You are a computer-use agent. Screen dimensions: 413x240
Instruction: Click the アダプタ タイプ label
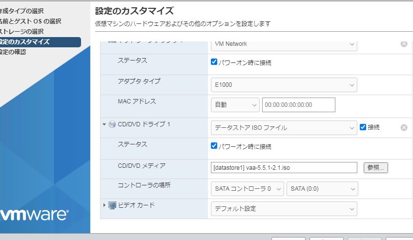[139, 81]
